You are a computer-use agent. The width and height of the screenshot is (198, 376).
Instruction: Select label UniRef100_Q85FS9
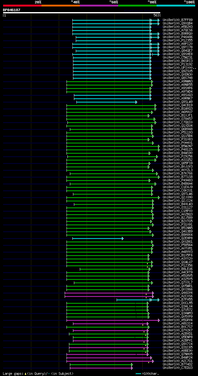(177, 163)
